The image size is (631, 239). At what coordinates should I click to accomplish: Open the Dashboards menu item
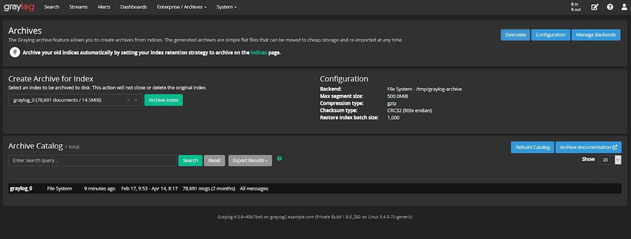click(134, 7)
